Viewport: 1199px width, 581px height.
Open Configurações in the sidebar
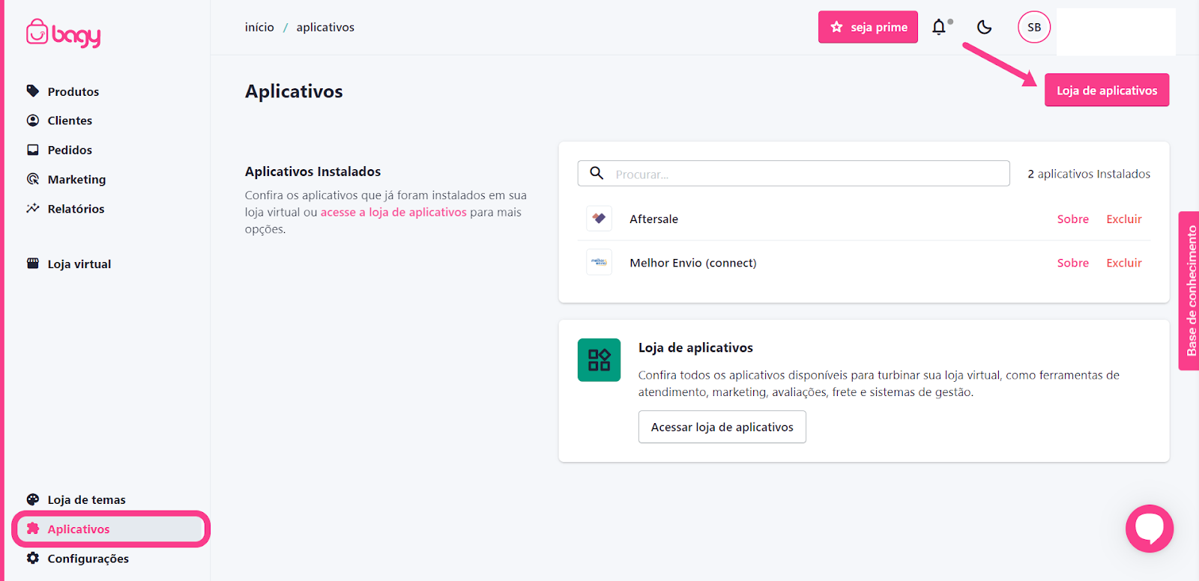(x=88, y=558)
